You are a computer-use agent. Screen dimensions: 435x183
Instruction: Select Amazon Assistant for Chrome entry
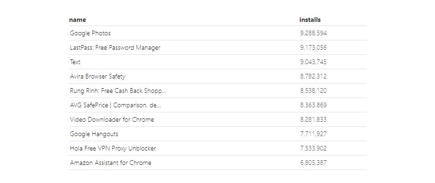point(110,163)
